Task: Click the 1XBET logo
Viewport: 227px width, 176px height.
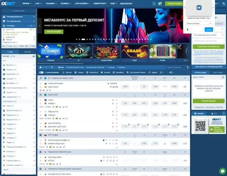Action: coord(8,3)
